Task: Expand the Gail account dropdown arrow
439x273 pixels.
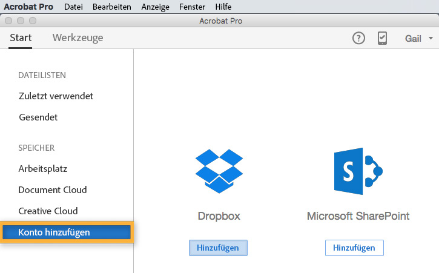Action: (431, 38)
